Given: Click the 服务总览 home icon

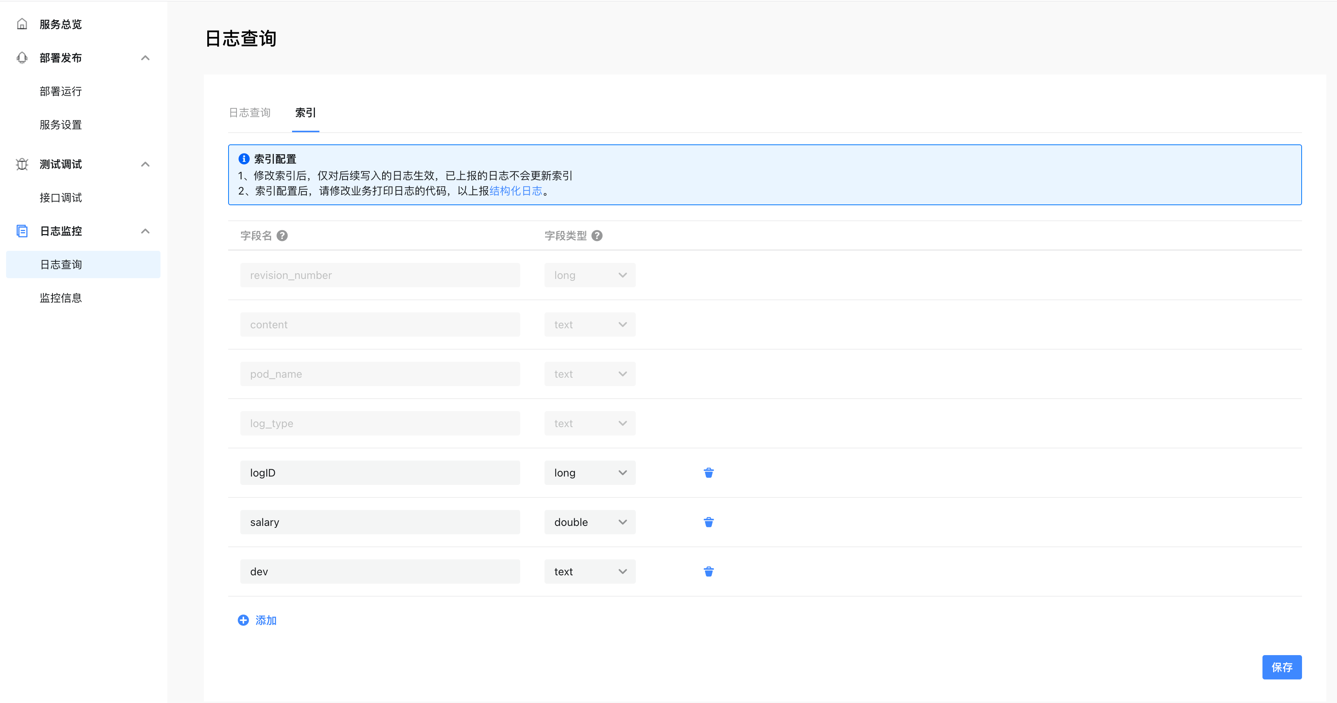Looking at the screenshot, I should click(22, 24).
